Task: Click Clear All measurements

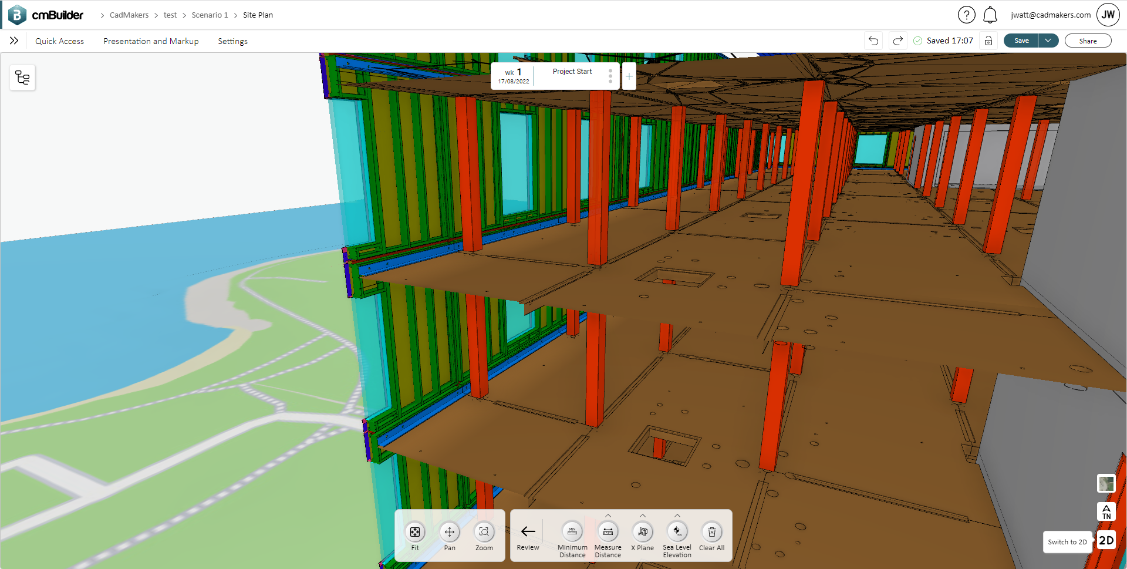Action: click(712, 536)
